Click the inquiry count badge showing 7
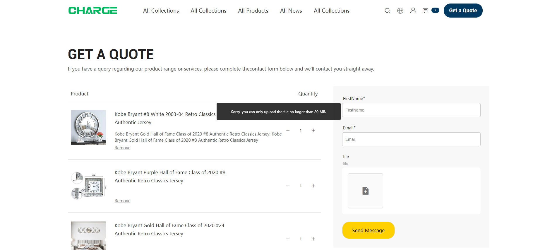 pyautogui.click(x=435, y=10)
